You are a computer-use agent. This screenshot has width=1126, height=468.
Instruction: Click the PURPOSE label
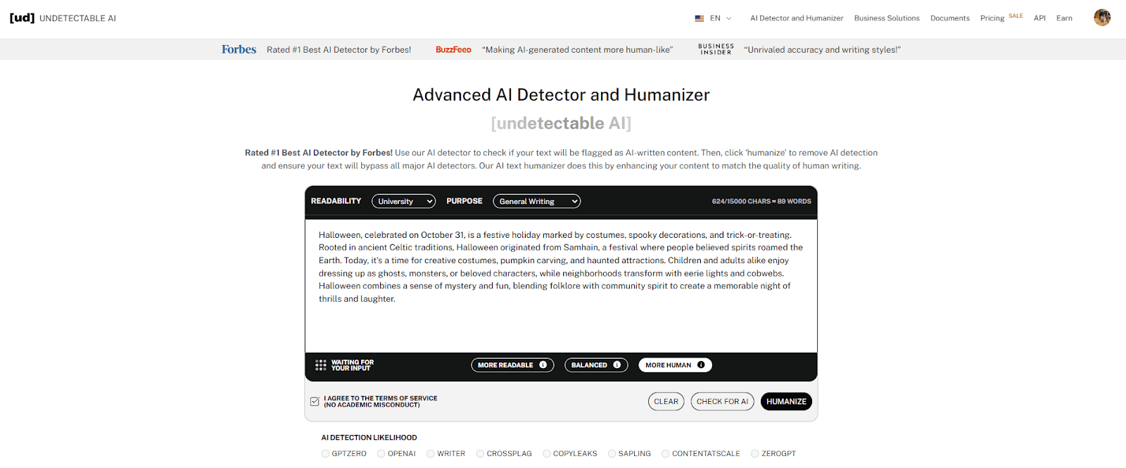pos(464,201)
